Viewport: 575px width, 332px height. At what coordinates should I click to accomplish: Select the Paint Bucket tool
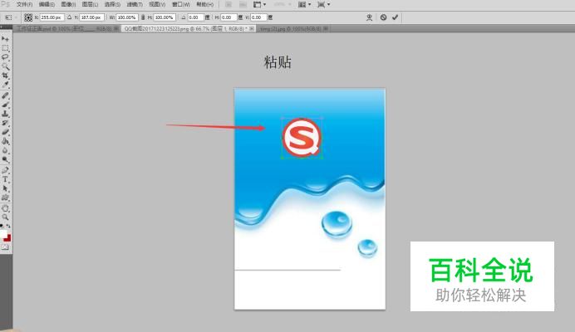tap(5, 141)
